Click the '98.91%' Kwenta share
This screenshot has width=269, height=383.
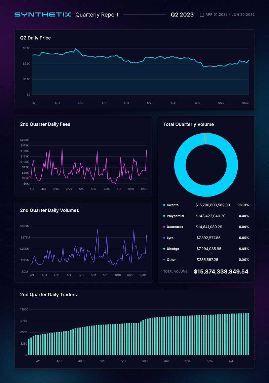[x=243, y=205]
